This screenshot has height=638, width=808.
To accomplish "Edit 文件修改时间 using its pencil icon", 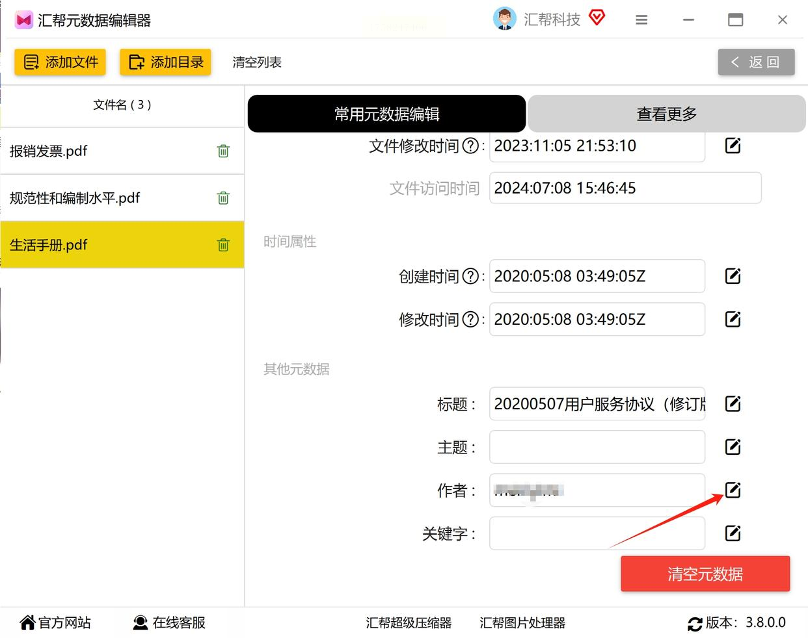I will (x=733, y=145).
